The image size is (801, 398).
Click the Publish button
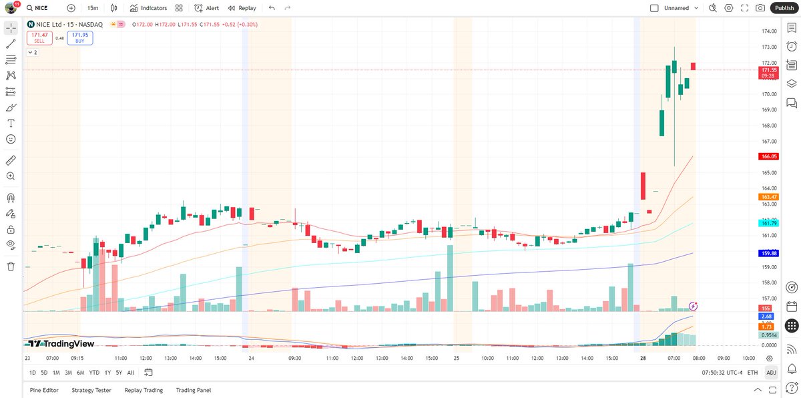(x=784, y=8)
